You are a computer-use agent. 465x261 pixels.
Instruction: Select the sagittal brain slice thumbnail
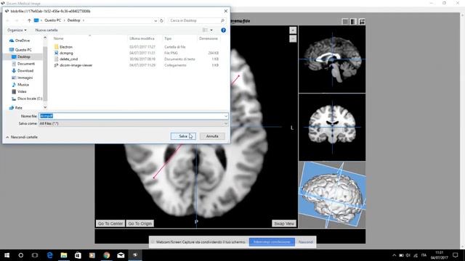coord(332,59)
